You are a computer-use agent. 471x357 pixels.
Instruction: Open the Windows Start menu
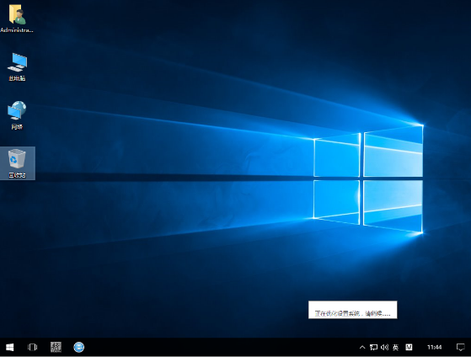[9, 348]
